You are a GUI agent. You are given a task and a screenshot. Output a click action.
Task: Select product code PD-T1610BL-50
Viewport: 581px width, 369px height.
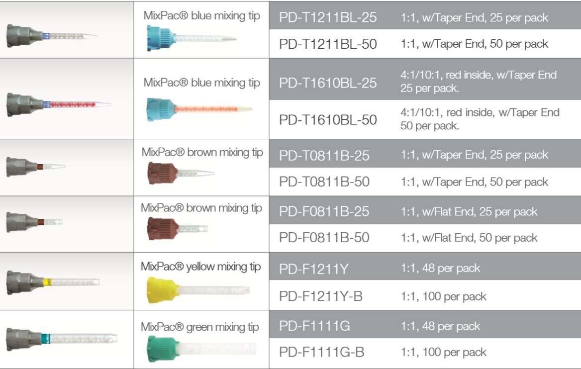pos(328,120)
